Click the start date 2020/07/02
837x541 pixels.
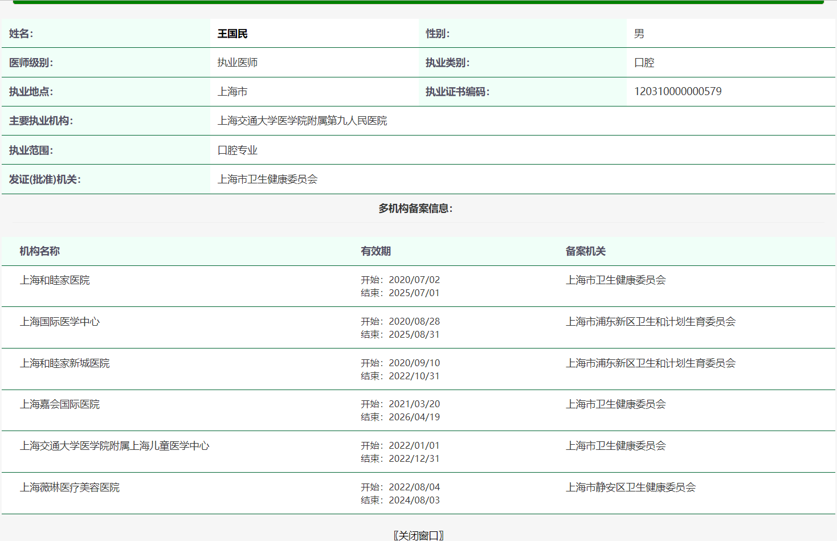414,280
